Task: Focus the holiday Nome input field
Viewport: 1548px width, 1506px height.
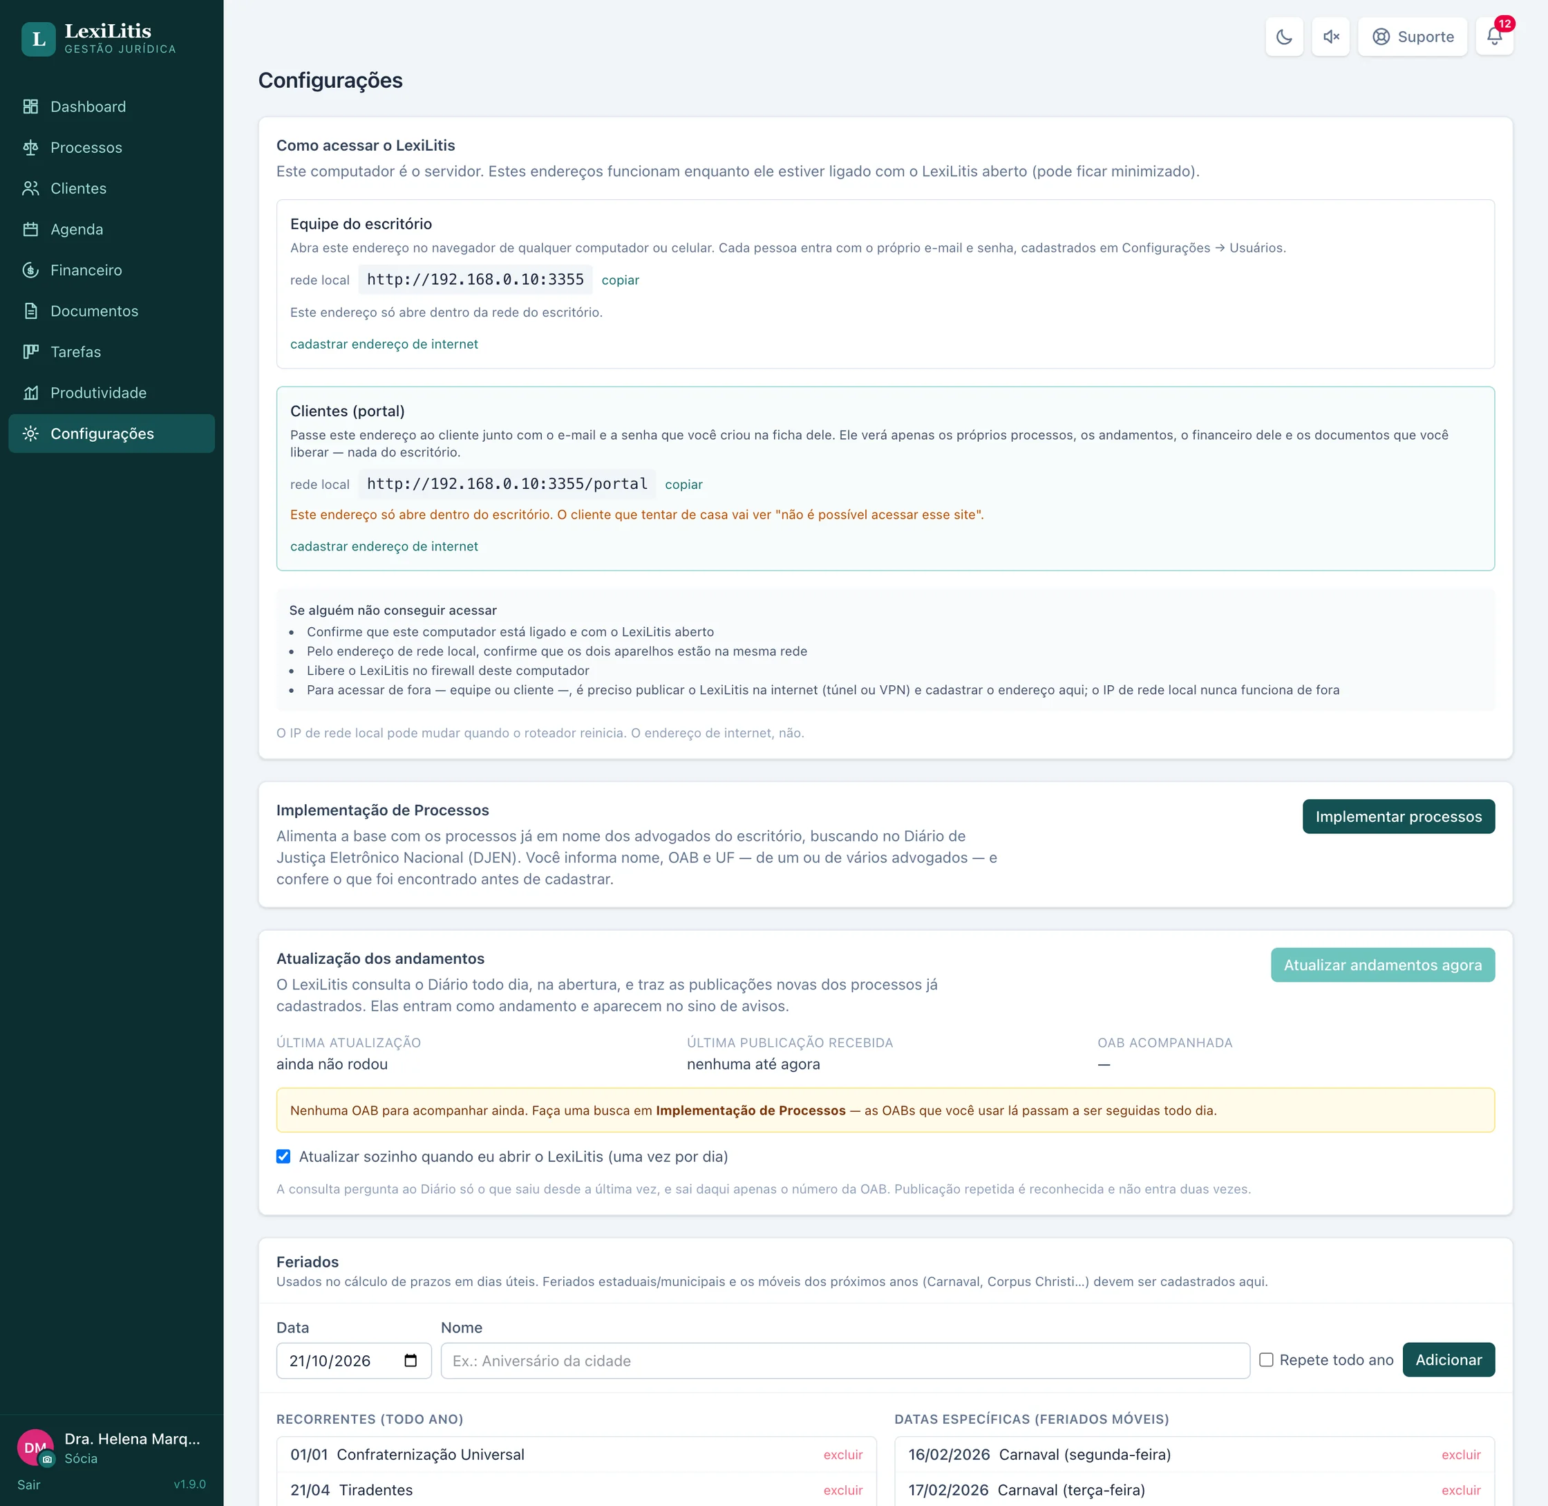Action: tap(845, 1361)
